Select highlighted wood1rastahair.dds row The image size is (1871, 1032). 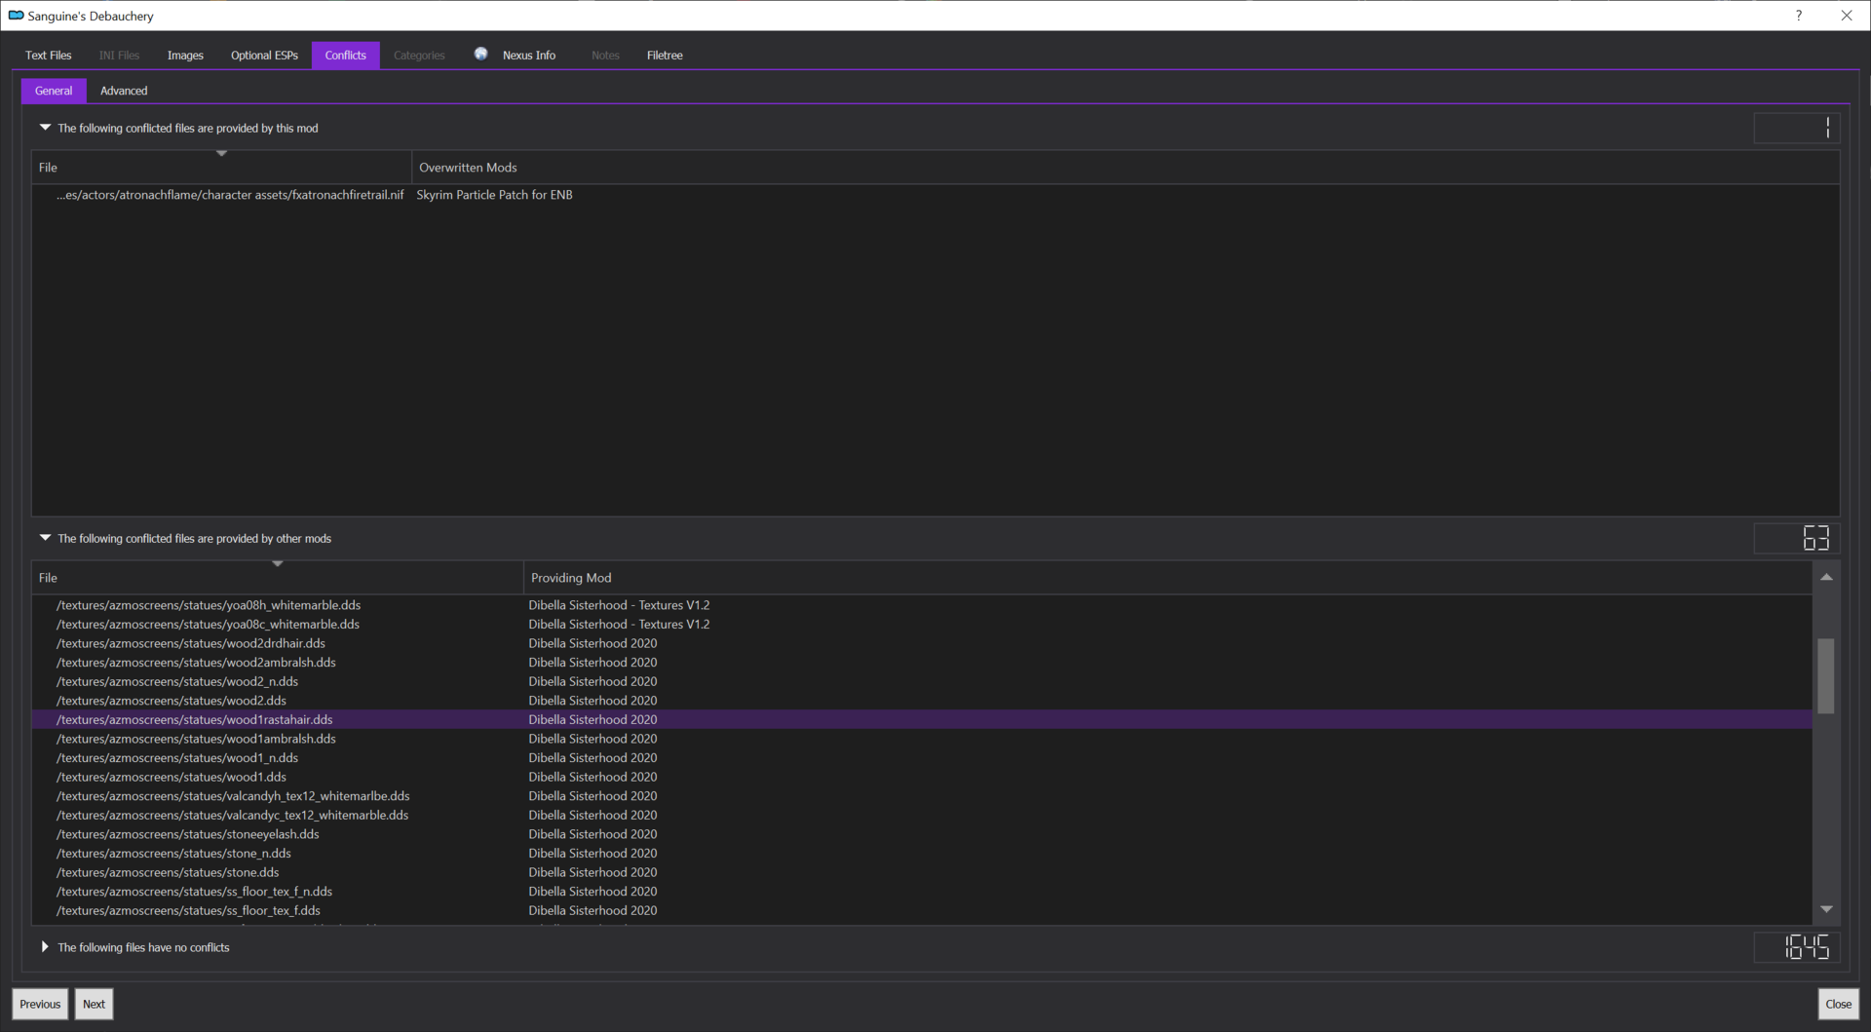click(922, 719)
